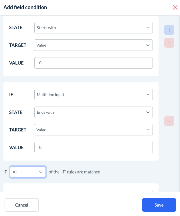Open the 'Ends with' STATE dropdown
The image size is (180, 216).
(x=93, y=112)
